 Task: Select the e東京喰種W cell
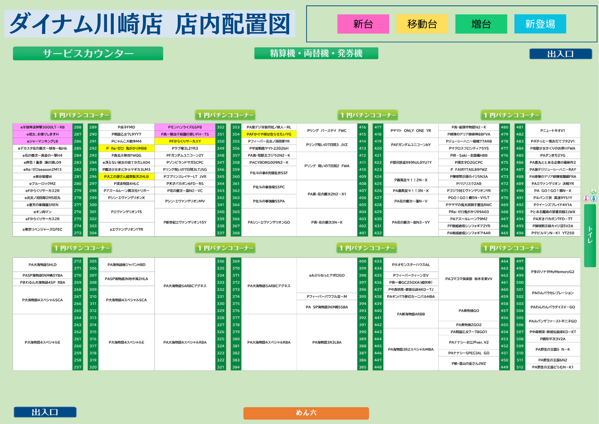click(43, 177)
